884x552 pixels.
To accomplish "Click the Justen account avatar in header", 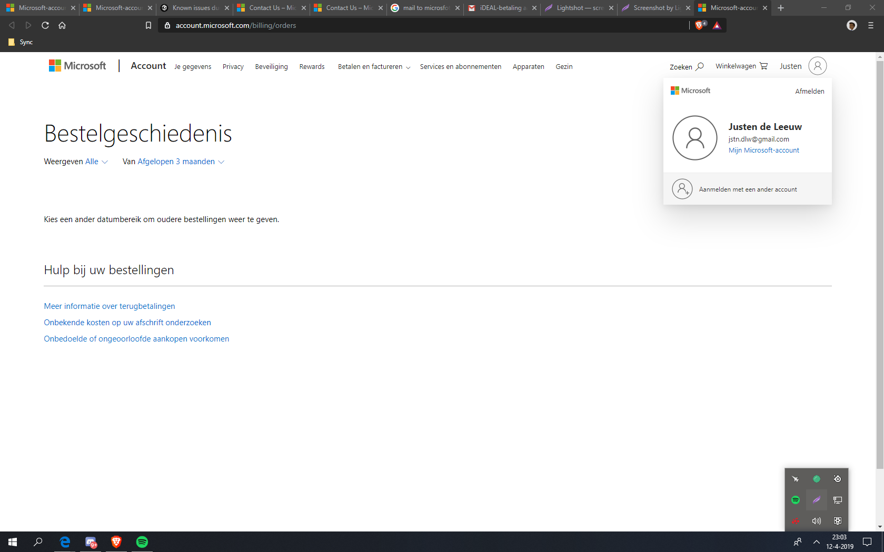I will tap(818, 66).
